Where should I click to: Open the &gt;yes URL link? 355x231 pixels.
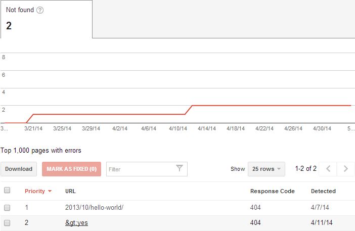tap(77, 222)
